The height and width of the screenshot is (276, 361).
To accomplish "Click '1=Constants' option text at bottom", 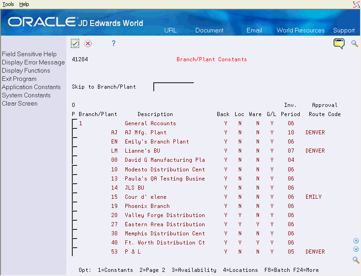I will [115, 270].
